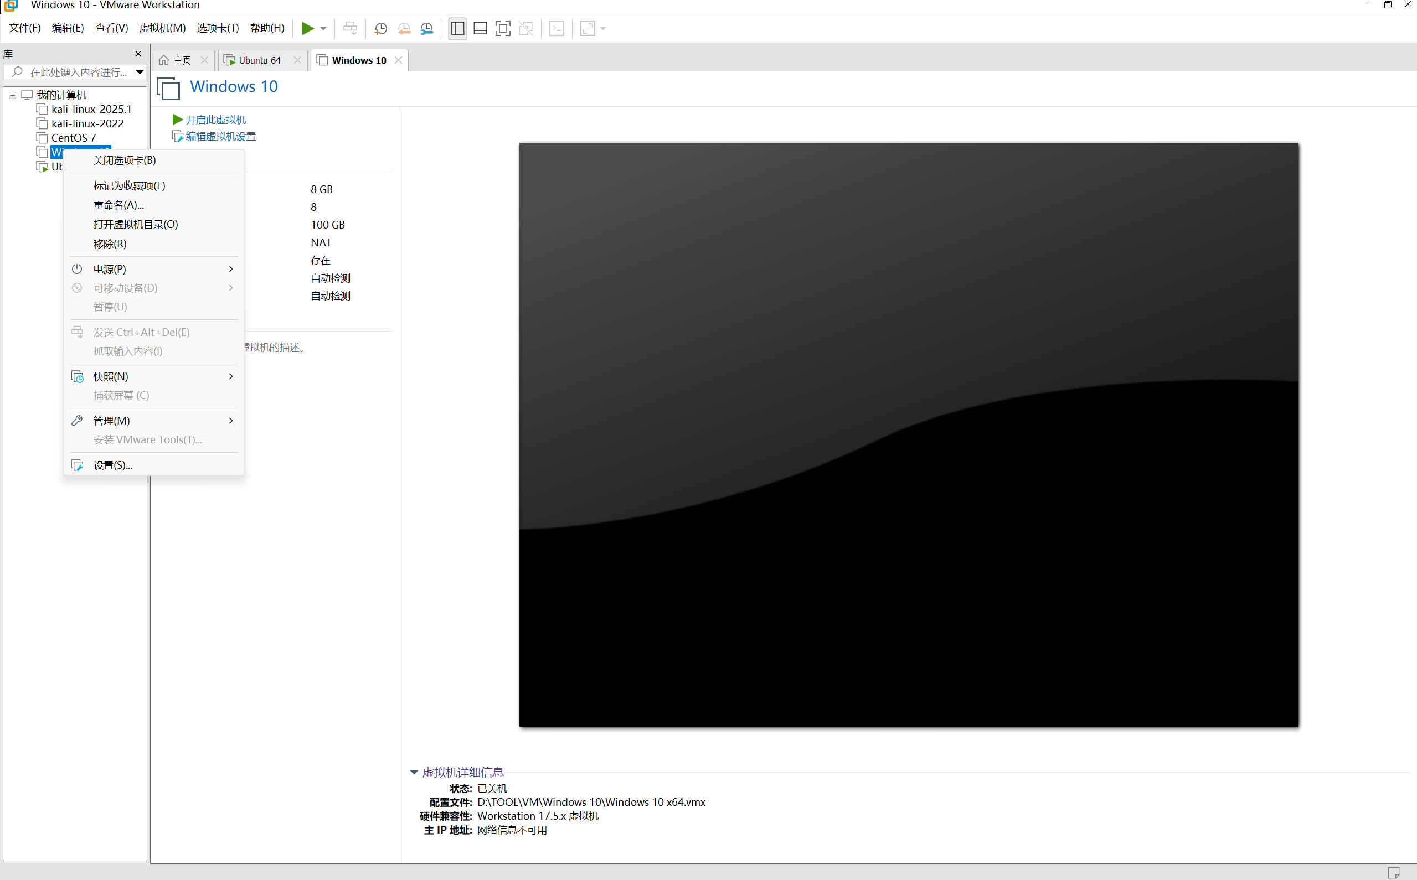Click the 编辑虚拟机设置 link
This screenshot has height=880, width=1417.
220,137
